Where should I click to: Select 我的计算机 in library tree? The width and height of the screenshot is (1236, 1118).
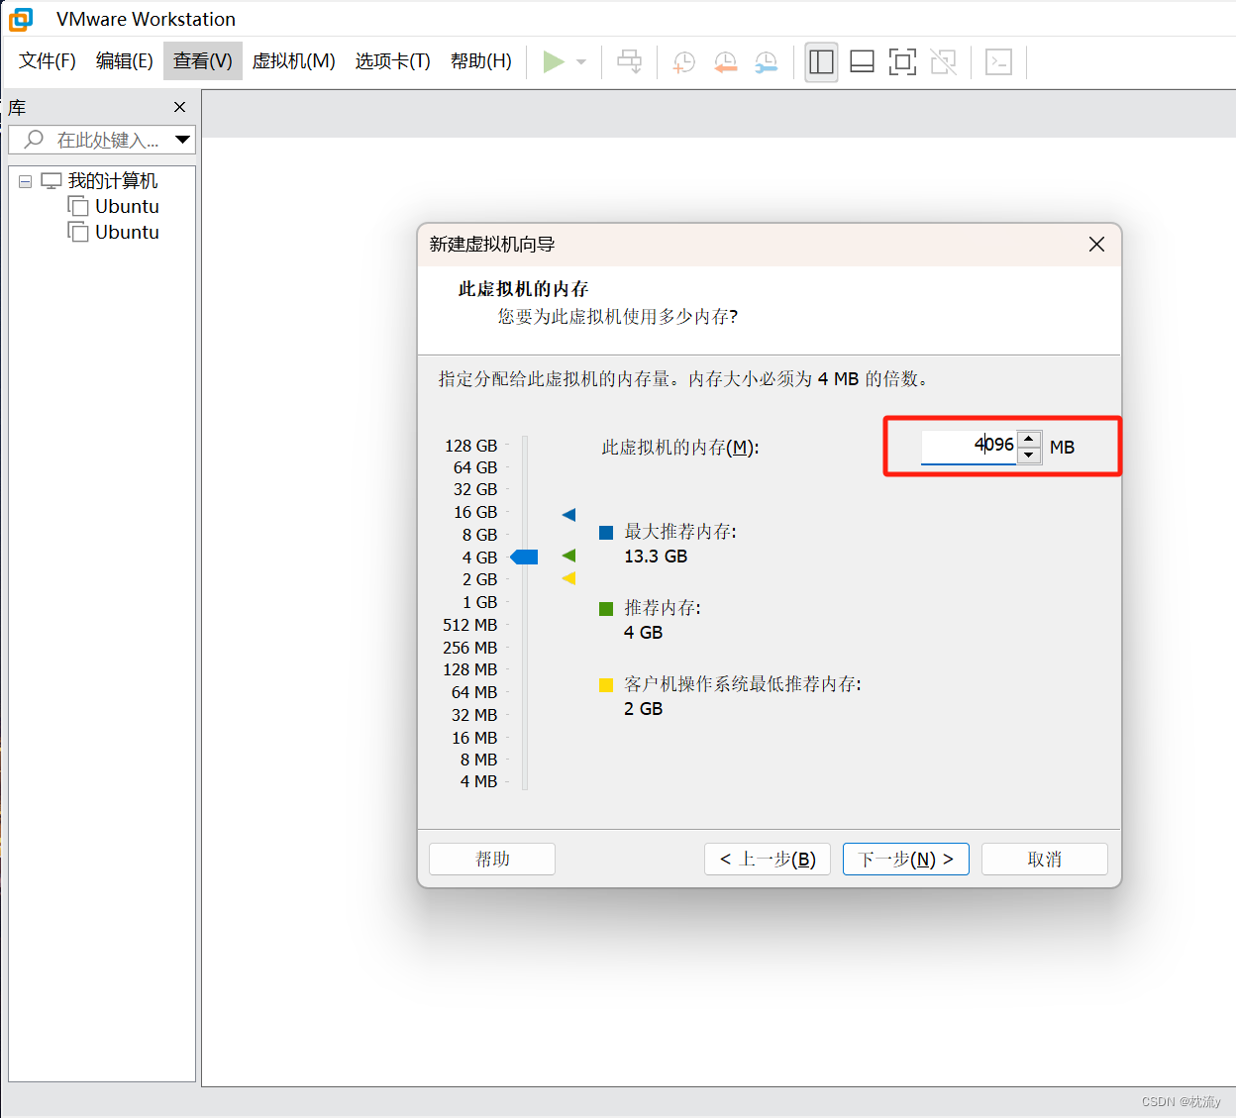[x=113, y=181]
